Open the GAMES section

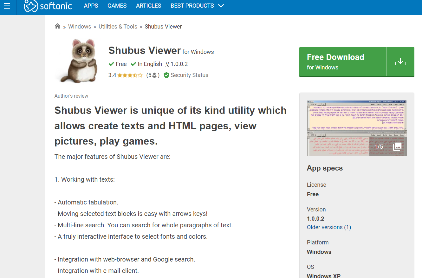click(x=117, y=6)
